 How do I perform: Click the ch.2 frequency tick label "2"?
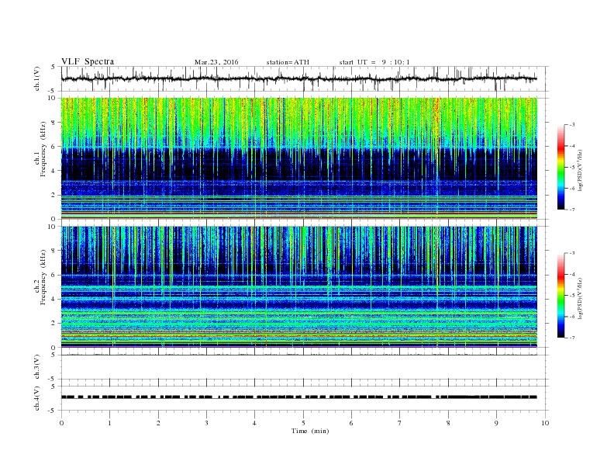pyautogui.click(x=53, y=324)
